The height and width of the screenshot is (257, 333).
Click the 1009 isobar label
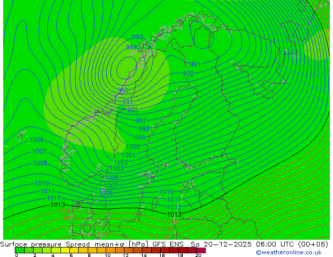[106, 193]
